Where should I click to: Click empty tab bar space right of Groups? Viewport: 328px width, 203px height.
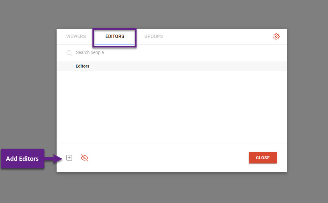click(217, 36)
